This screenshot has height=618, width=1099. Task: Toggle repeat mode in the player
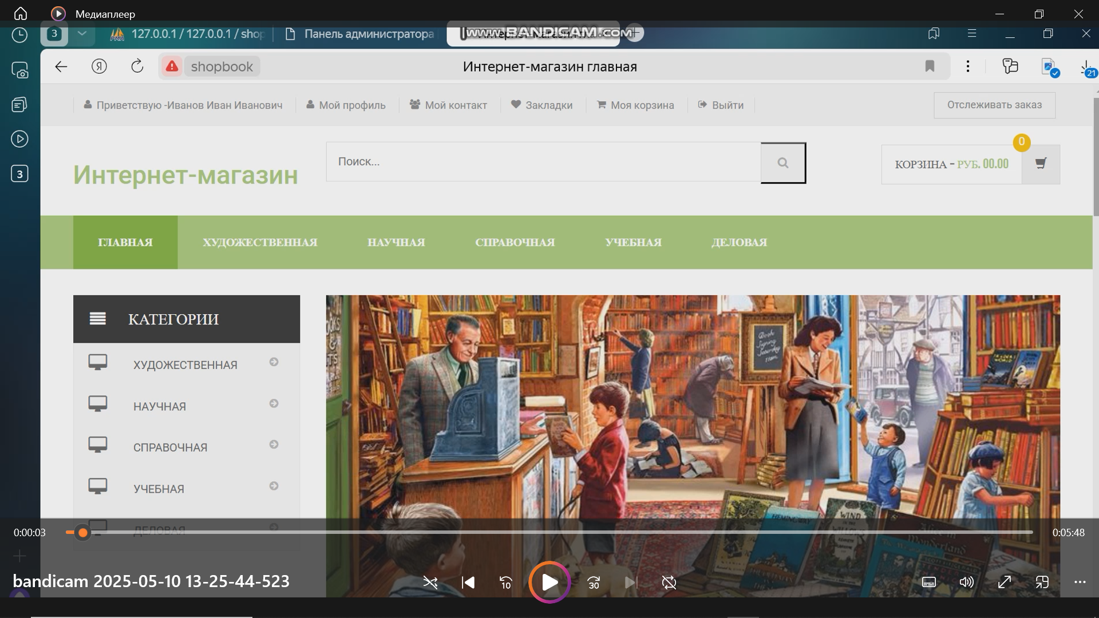(669, 583)
